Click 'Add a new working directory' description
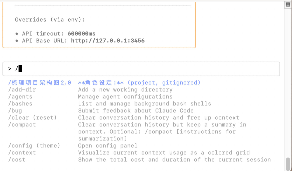This screenshot has width=292, height=171. click(125, 89)
